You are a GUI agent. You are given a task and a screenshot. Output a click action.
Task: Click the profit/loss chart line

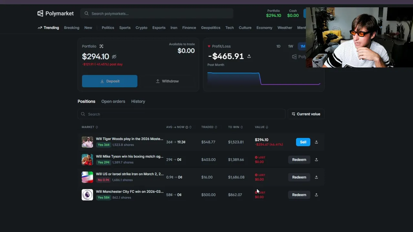pyautogui.click(x=264, y=79)
